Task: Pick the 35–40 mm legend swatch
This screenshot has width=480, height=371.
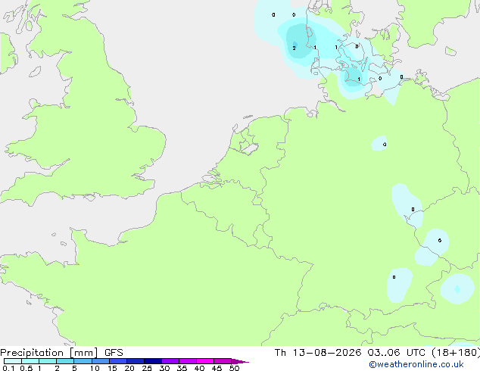Action: click(187, 361)
